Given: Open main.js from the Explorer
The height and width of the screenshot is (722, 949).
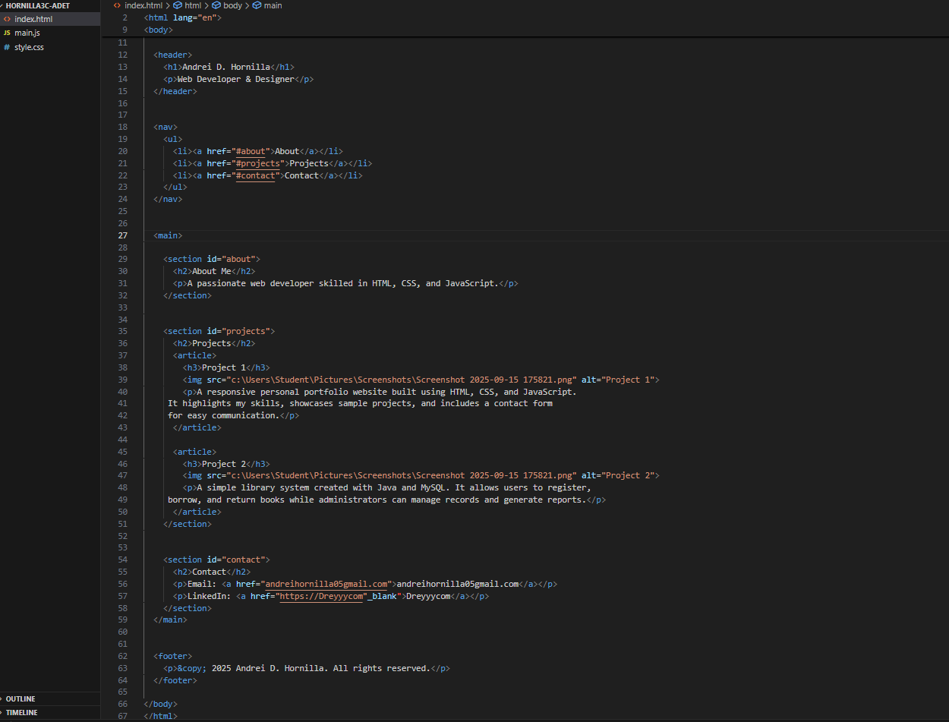Looking at the screenshot, I should pyautogui.click(x=27, y=33).
